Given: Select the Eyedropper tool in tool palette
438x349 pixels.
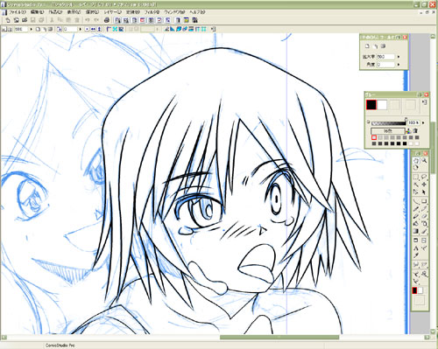Looking at the screenshot, I should tap(415, 255).
